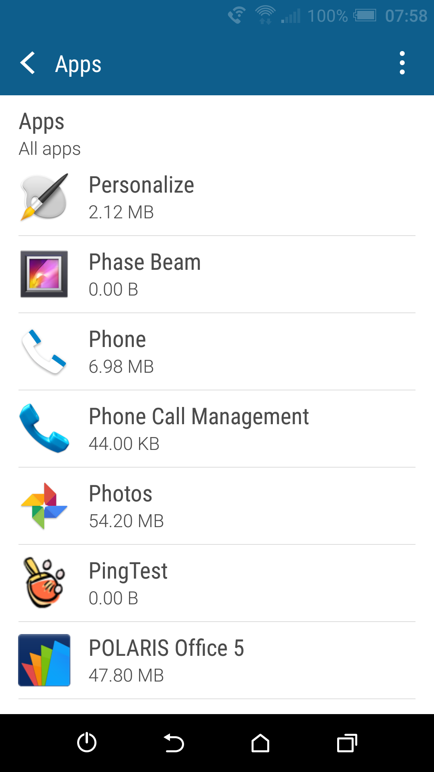This screenshot has width=434, height=772.
Task: Open the recent apps switcher
Action: [347, 743]
